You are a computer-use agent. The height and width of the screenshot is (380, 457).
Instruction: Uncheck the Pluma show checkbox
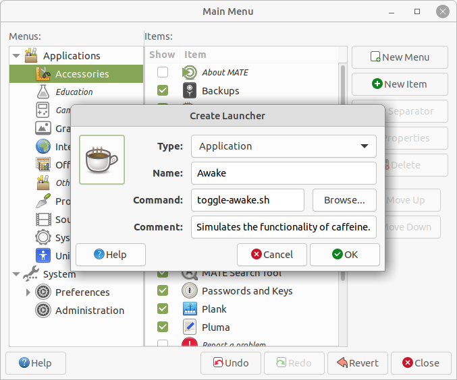click(x=163, y=327)
